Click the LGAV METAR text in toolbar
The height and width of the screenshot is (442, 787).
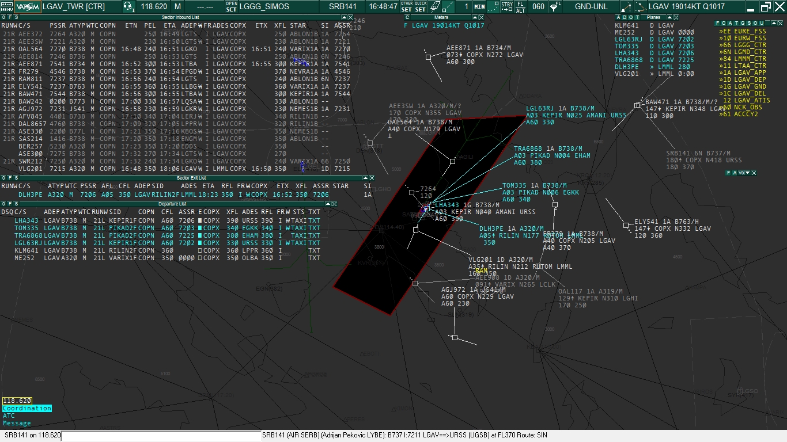(x=695, y=7)
